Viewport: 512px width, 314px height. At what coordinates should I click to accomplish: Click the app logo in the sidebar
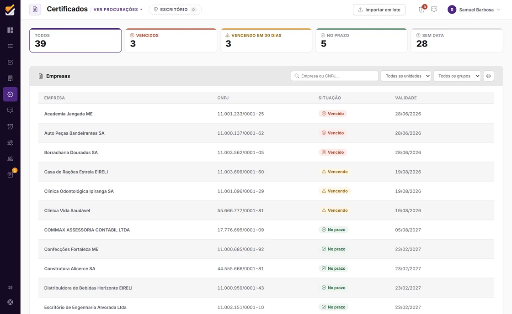pos(10,10)
